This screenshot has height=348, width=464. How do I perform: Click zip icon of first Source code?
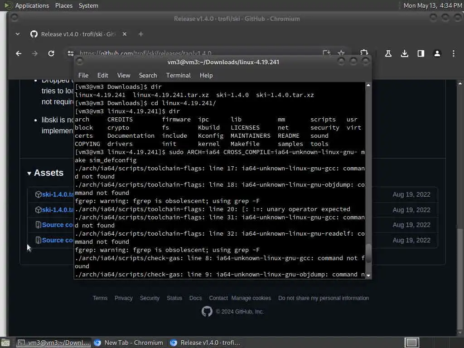(x=38, y=225)
